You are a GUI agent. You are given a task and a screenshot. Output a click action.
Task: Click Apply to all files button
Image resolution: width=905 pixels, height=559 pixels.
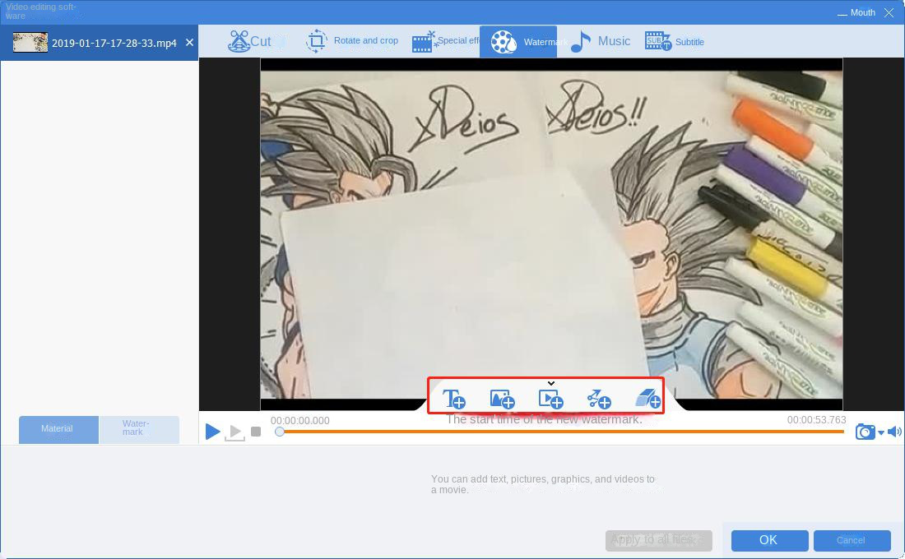(x=658, y=540)
